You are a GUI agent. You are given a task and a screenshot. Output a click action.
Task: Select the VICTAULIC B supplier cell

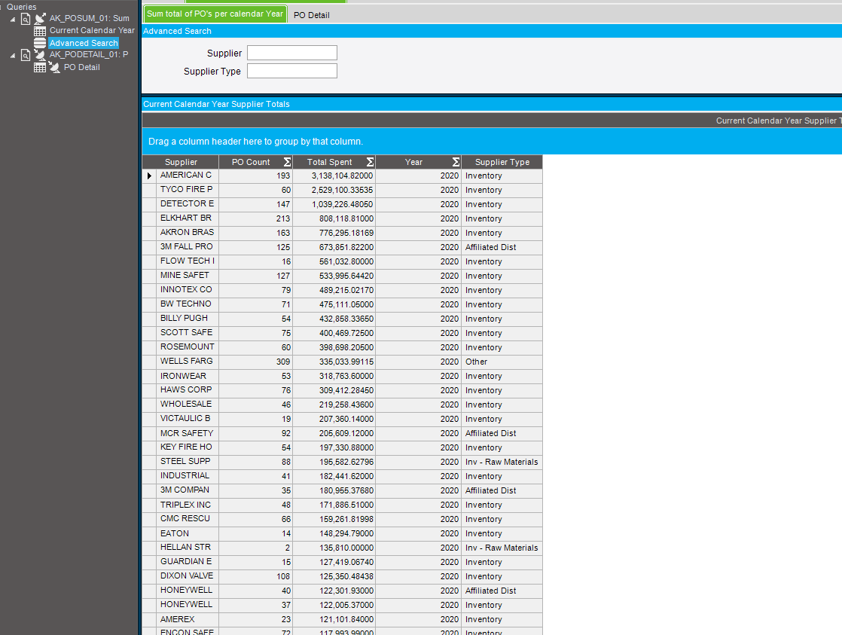coord(188,419)
